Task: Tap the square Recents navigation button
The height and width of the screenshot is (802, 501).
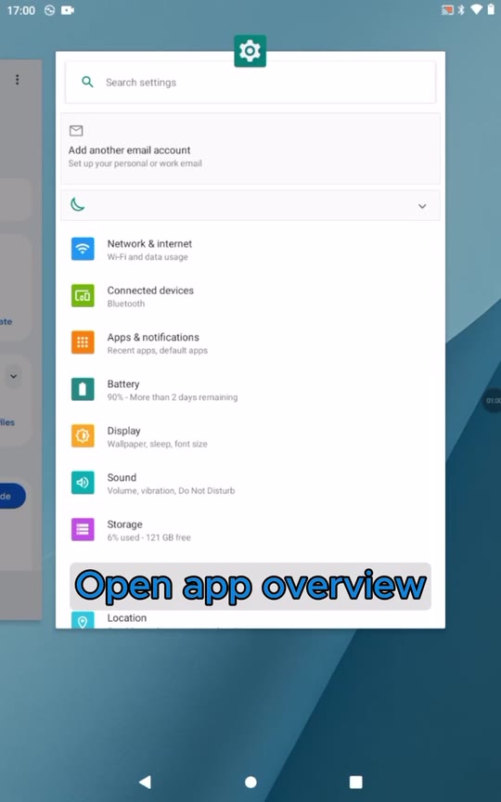Action: 356,782
